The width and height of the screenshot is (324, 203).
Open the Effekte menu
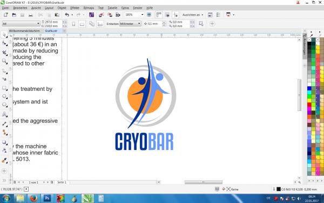(x=75, y=8)
